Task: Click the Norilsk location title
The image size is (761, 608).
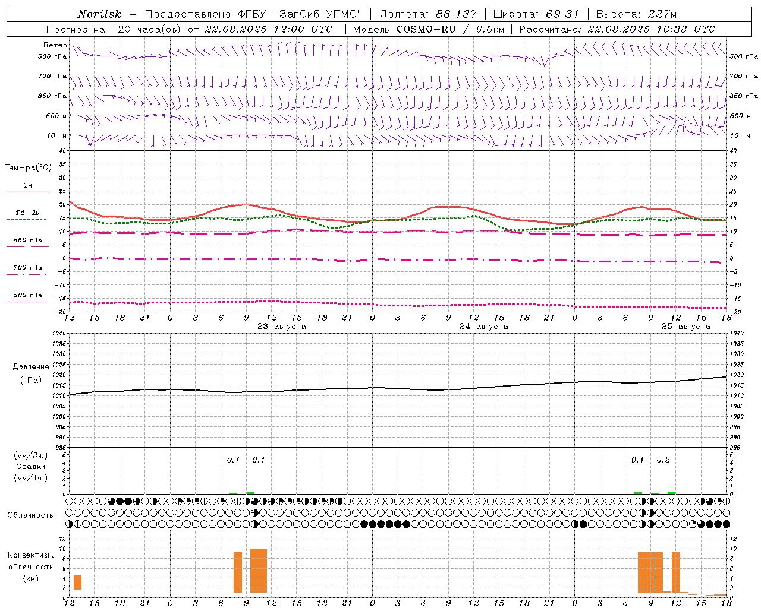Action: pyautogui.click(x=99, y=14)
